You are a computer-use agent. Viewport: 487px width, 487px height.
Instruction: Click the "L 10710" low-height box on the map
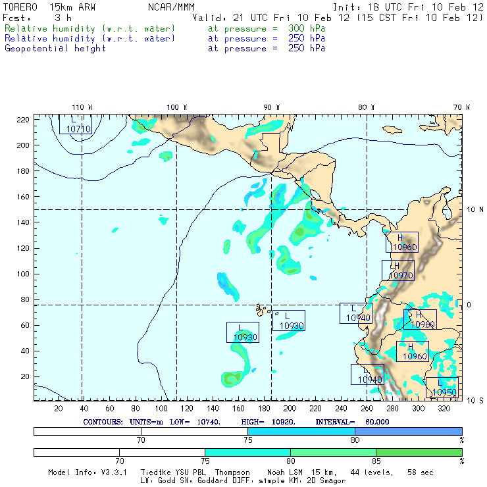tap(76, 124)
